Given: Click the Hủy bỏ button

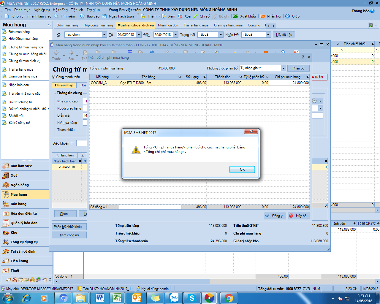Looking at the screenshot, I should click(299, 216).
